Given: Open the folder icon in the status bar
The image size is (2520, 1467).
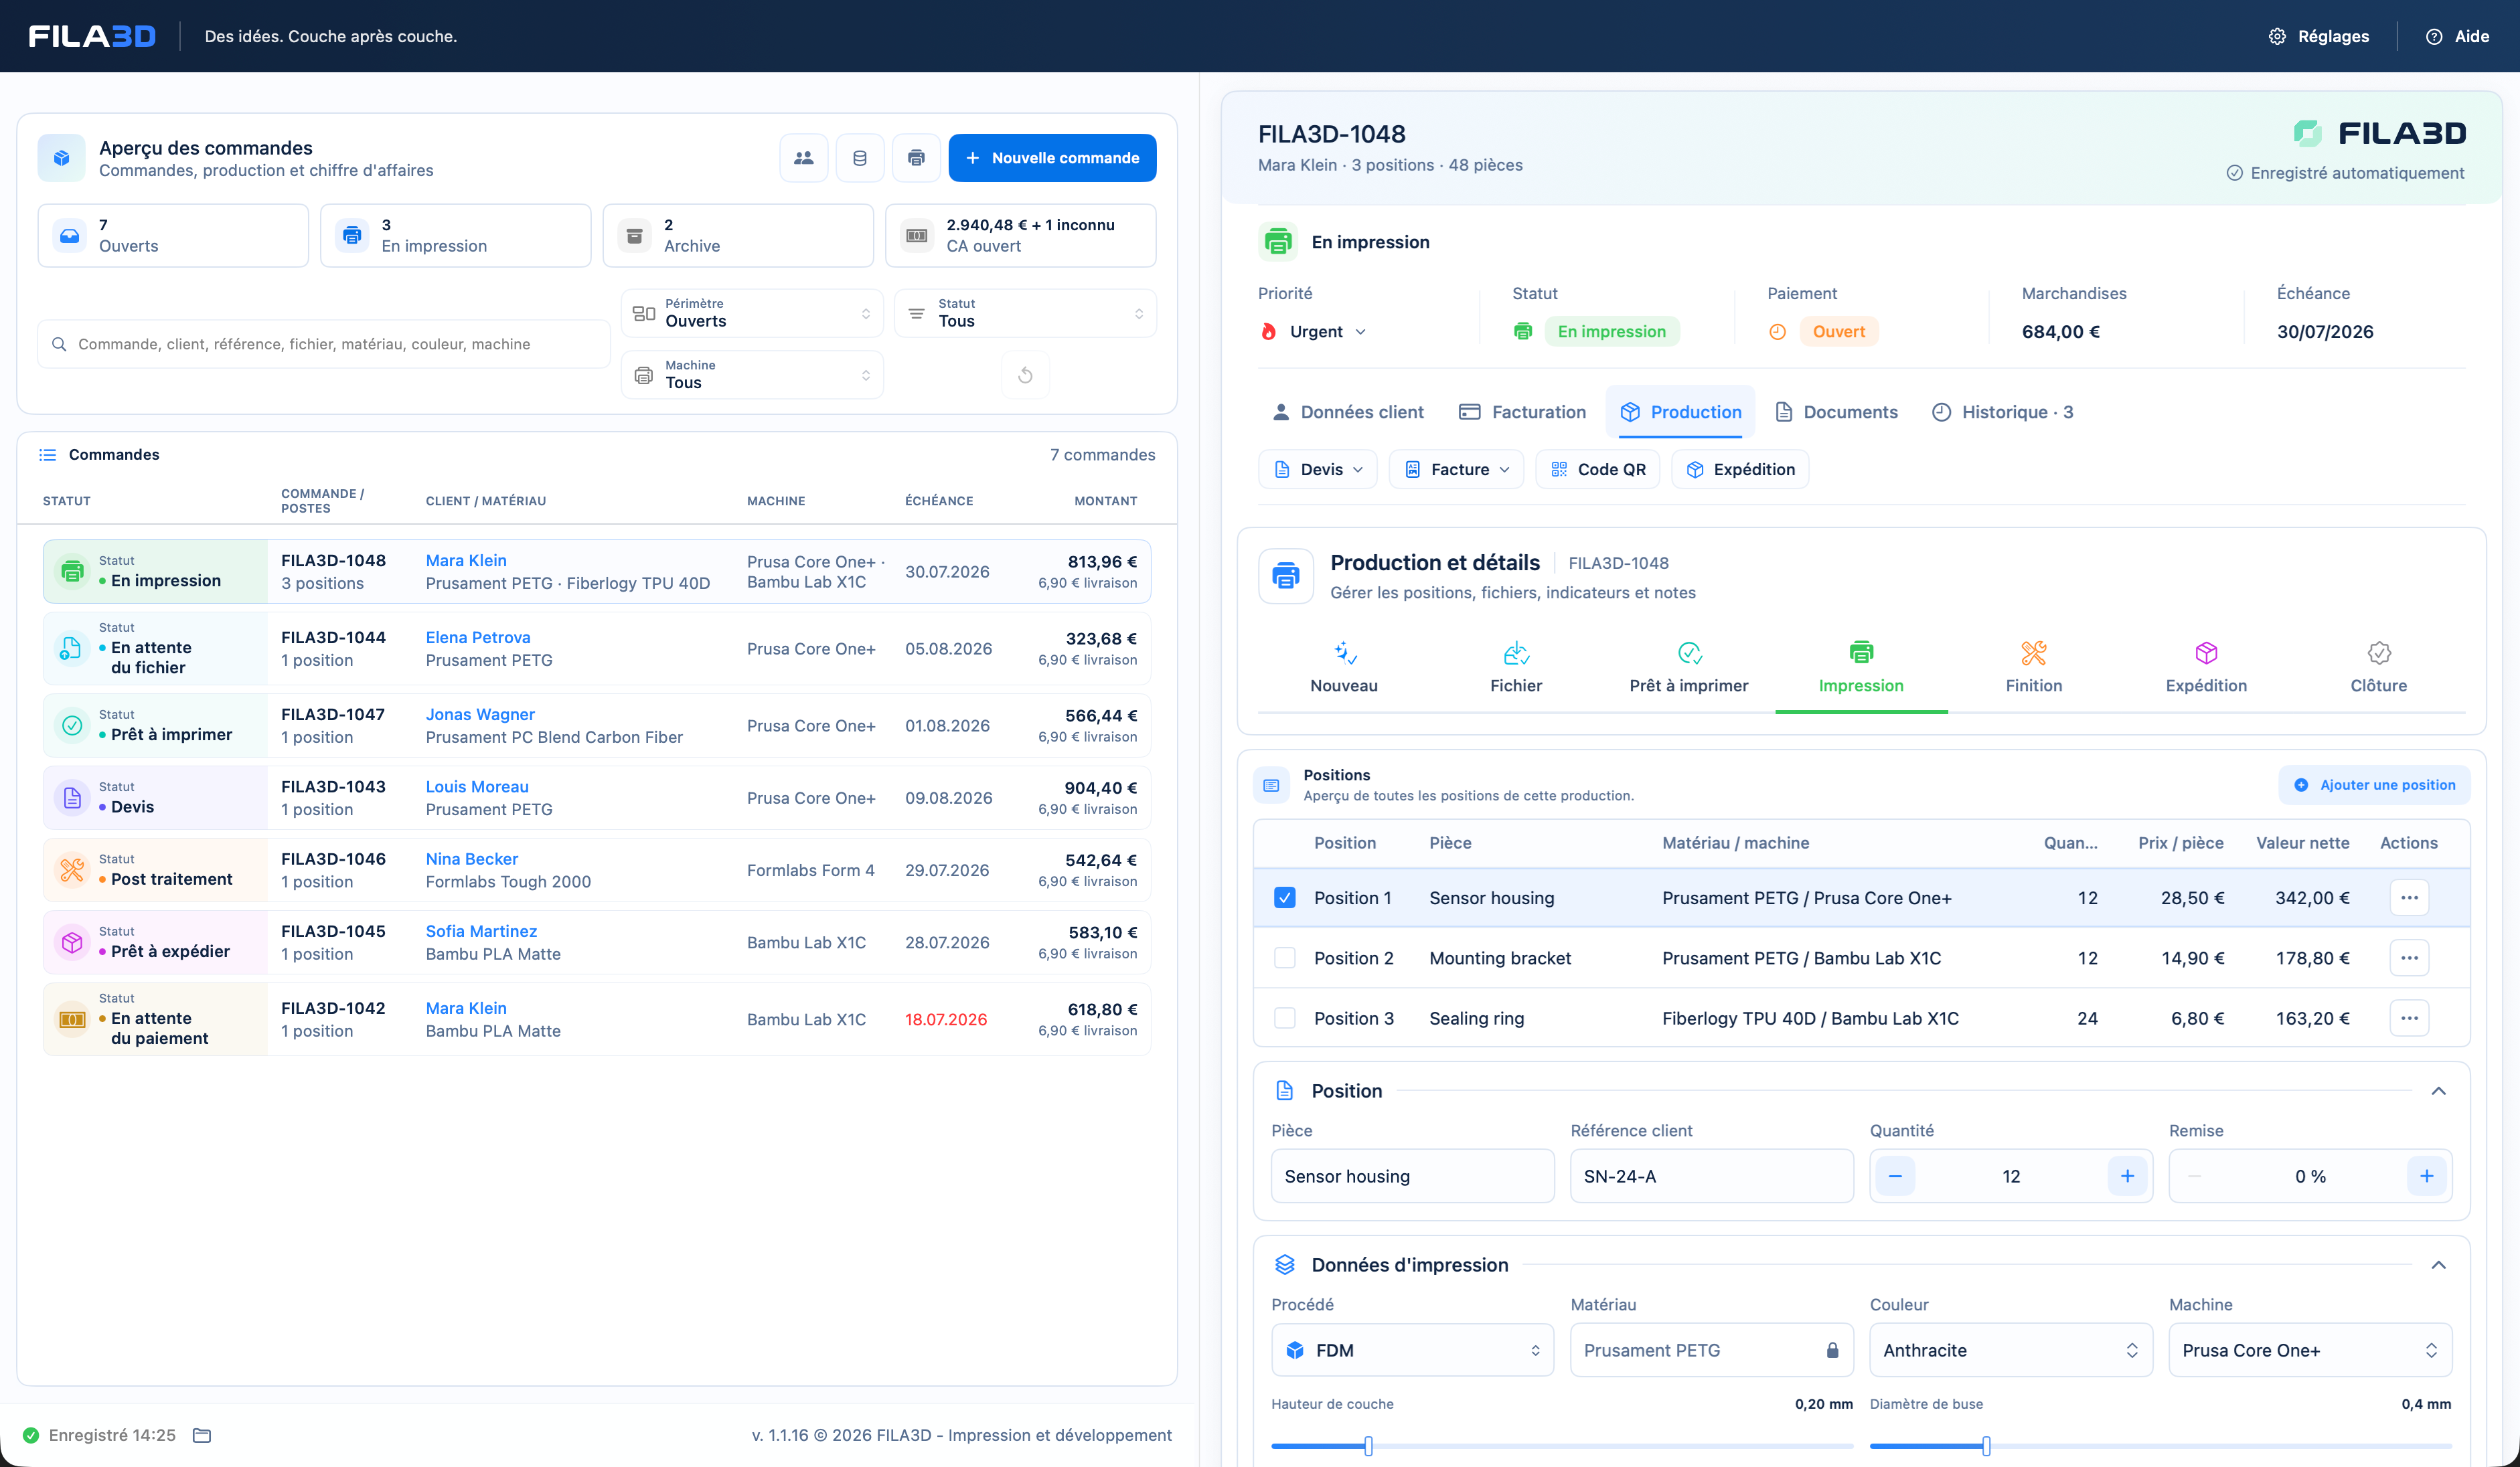Looking at the screenshot, I should point(202,1435).
